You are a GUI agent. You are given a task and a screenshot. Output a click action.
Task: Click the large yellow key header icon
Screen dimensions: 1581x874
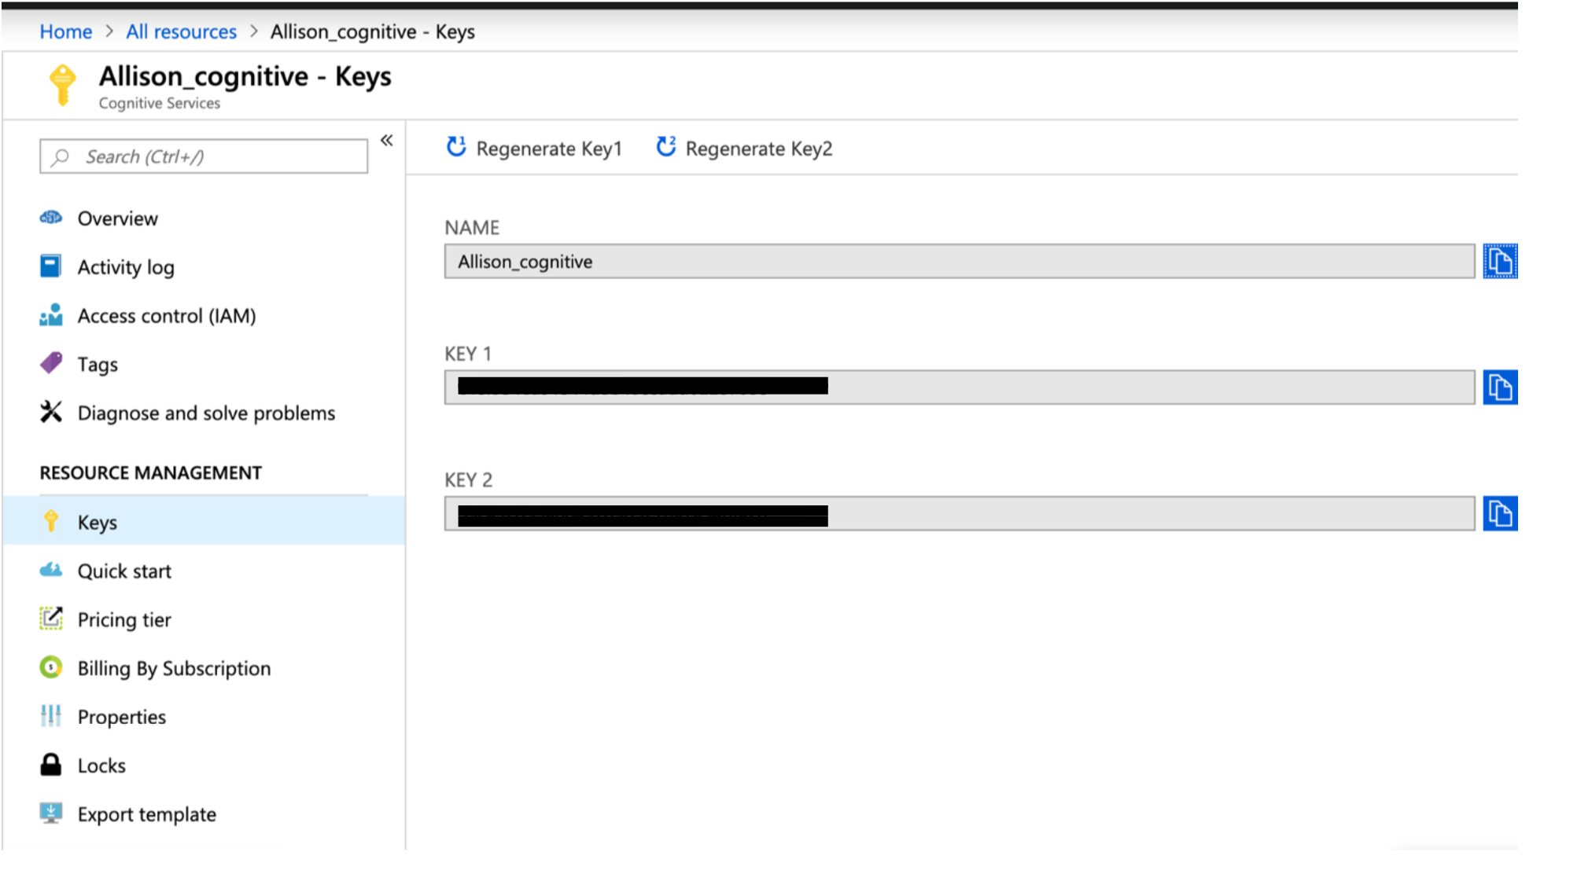63,85
